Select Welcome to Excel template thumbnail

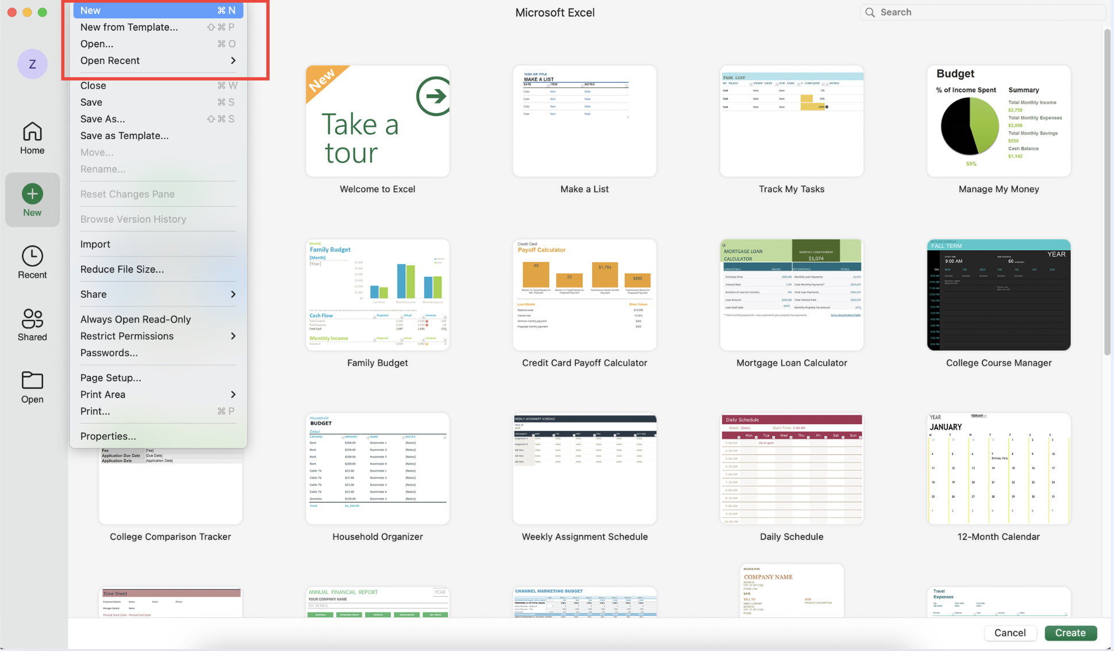click(x=378, y=121)
